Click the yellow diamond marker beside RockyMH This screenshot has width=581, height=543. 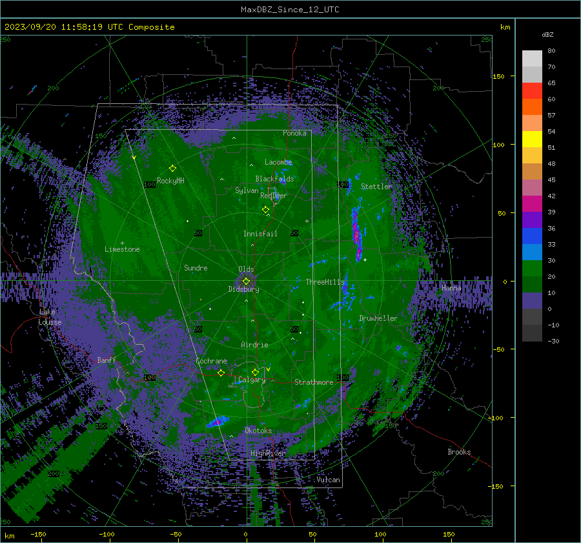(x=172, y=169)
